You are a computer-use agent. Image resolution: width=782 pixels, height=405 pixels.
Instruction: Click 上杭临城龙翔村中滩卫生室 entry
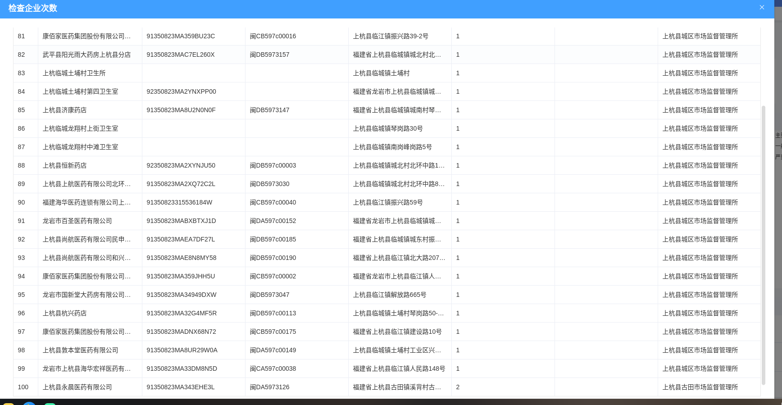(80, 147)
